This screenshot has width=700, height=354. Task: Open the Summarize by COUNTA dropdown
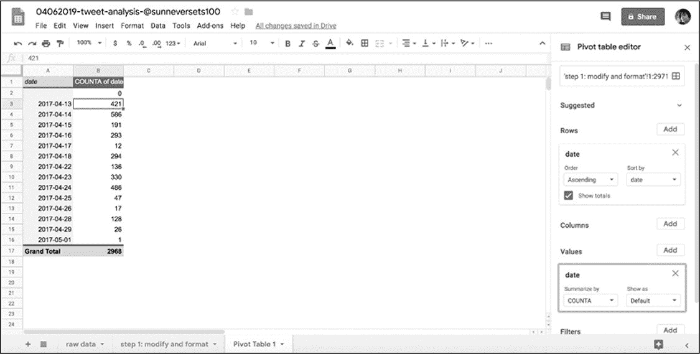[x=590, y=300]
